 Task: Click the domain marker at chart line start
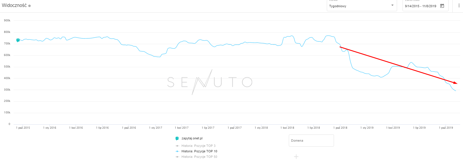pos(18,40)
